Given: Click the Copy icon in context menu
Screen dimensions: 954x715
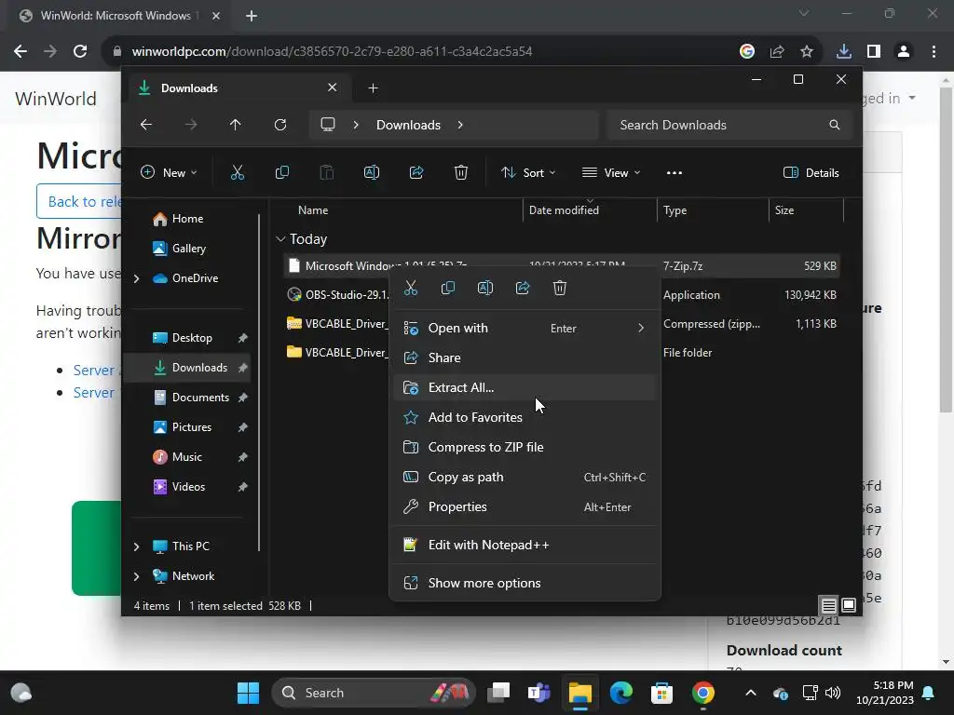Looking at the screenshot, I should tap(448, 288).
